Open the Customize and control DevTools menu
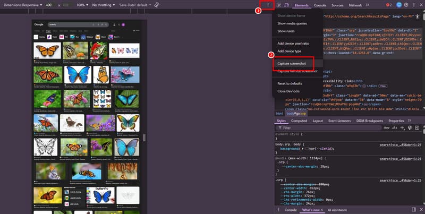 (x=413, y=5)
